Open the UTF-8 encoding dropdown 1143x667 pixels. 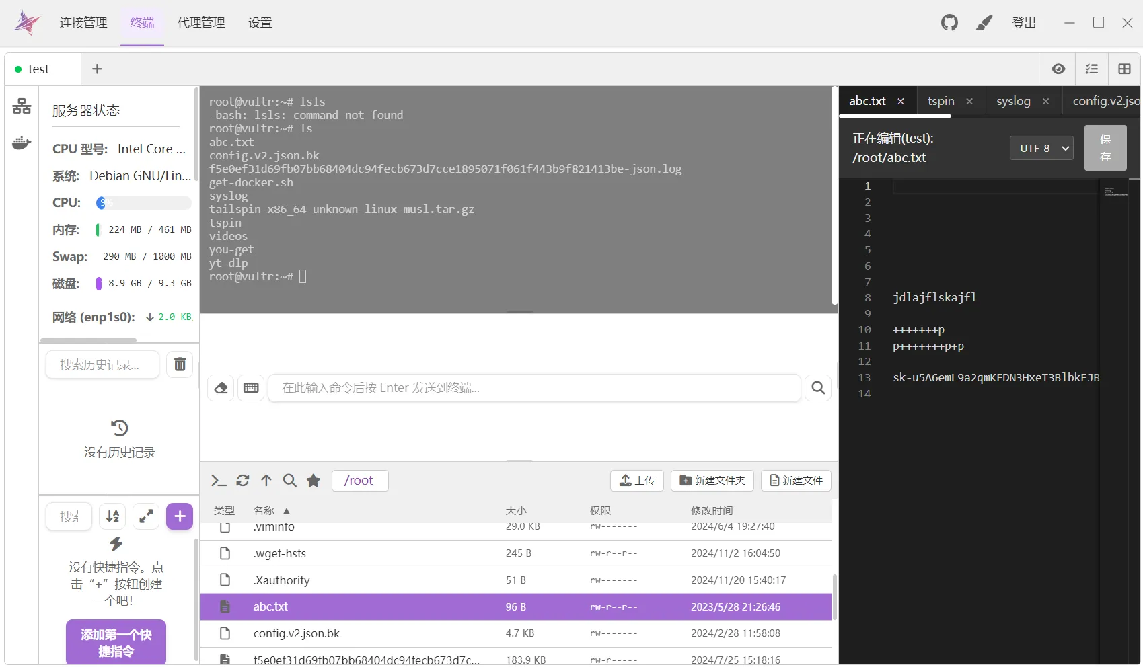coord(1041,148)
